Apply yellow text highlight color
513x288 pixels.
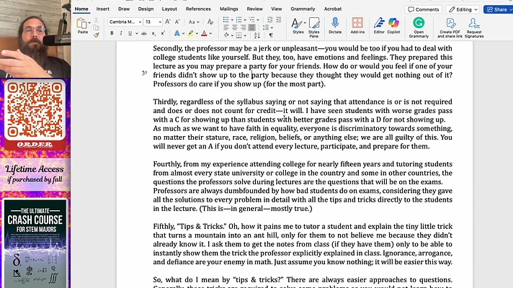click(x=190, y=33)
